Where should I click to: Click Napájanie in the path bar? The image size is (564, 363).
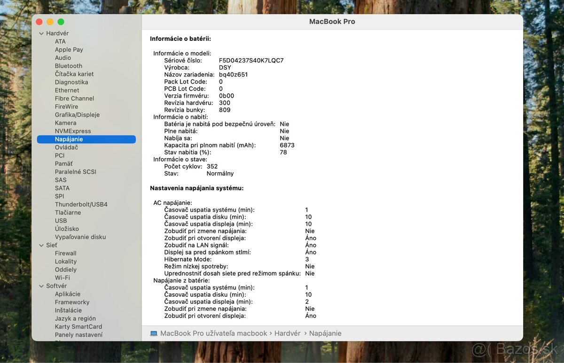pos(325,333)
